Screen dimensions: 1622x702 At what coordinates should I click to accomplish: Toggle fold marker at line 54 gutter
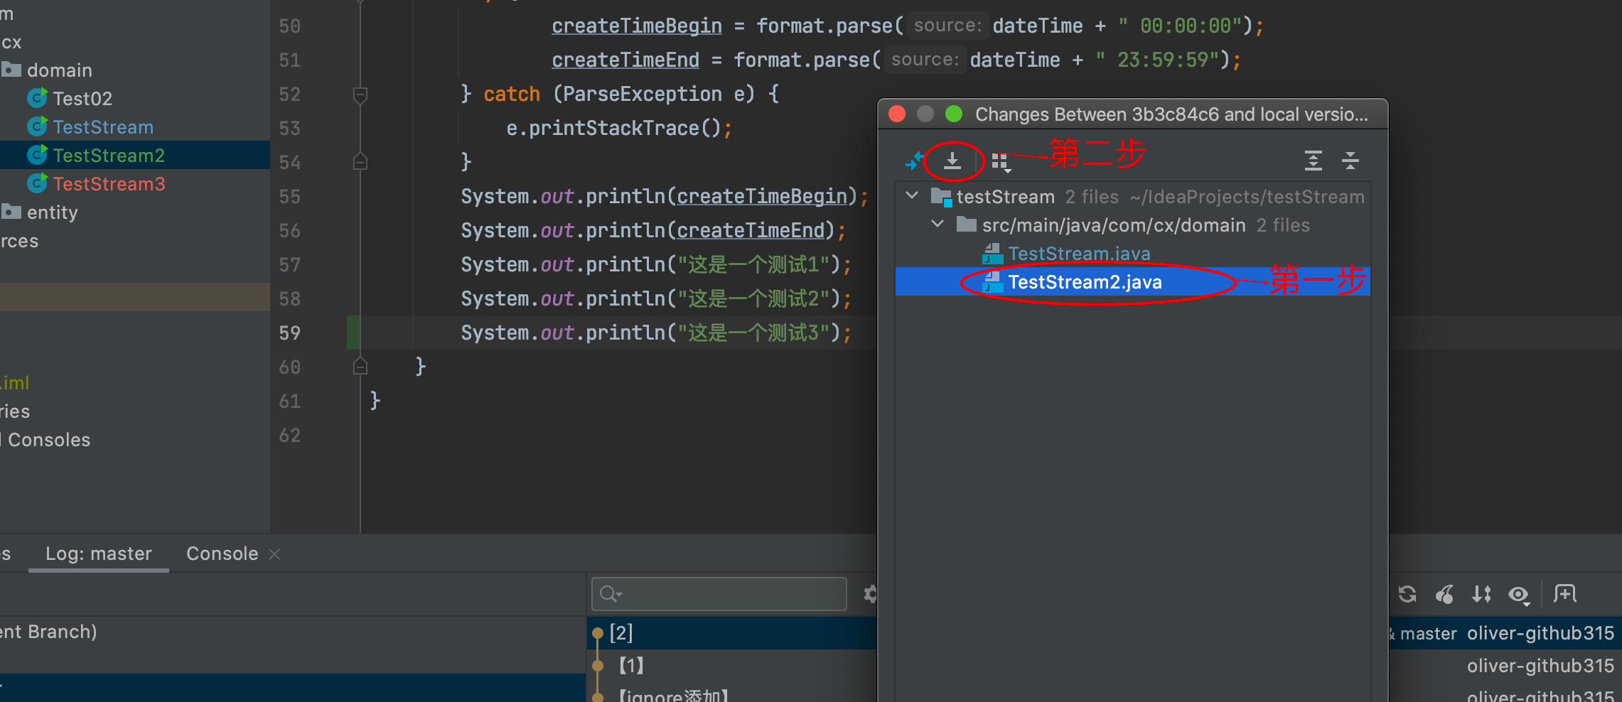360,162
